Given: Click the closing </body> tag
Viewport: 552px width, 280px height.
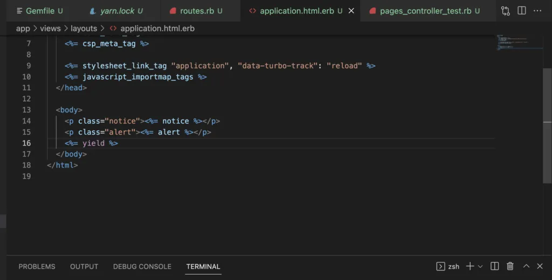Looking at the screenshot, I should 72,154.
